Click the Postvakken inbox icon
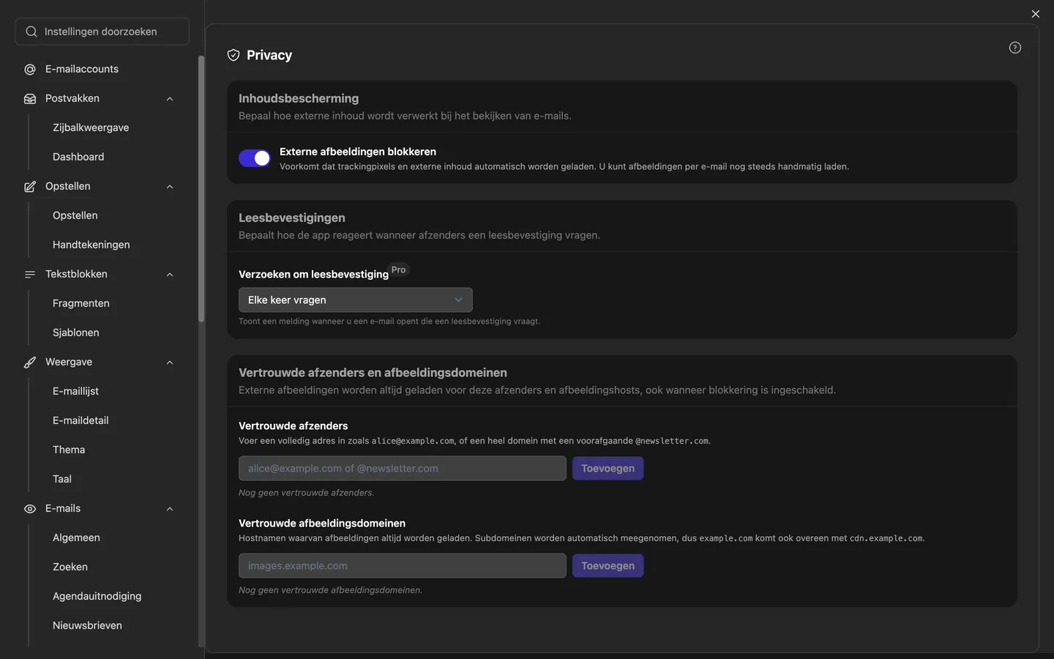The width and height of the screenshot is (1054, 659). click(x=30, y=99)
